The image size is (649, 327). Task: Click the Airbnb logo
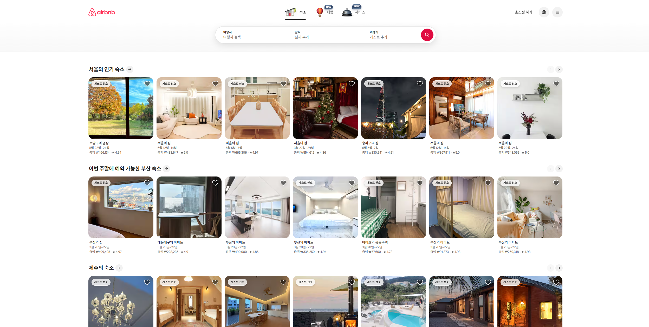point(102,12)
